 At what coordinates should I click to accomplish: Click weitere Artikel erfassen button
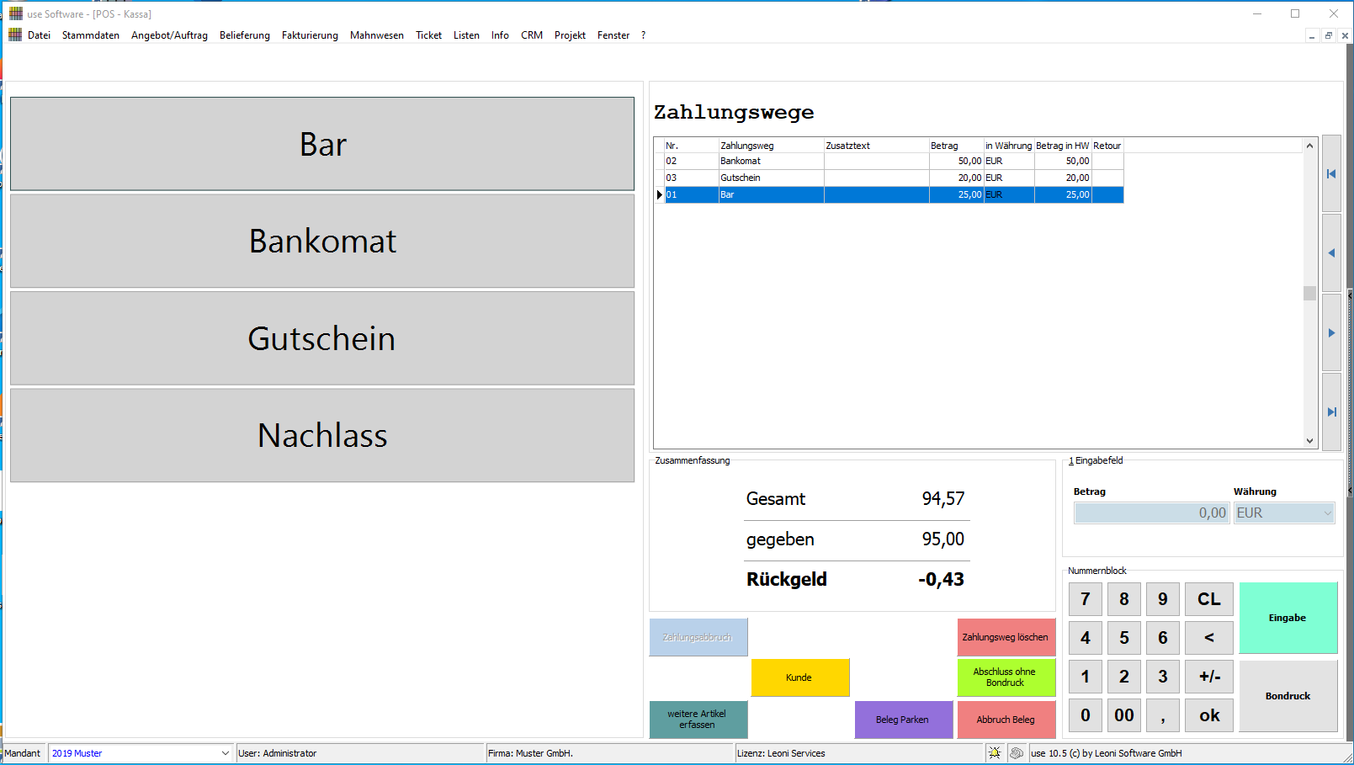tap(698, 720)
